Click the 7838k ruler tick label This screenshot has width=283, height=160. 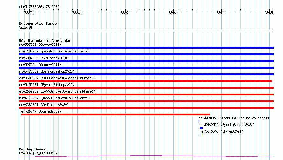point(77,13)
